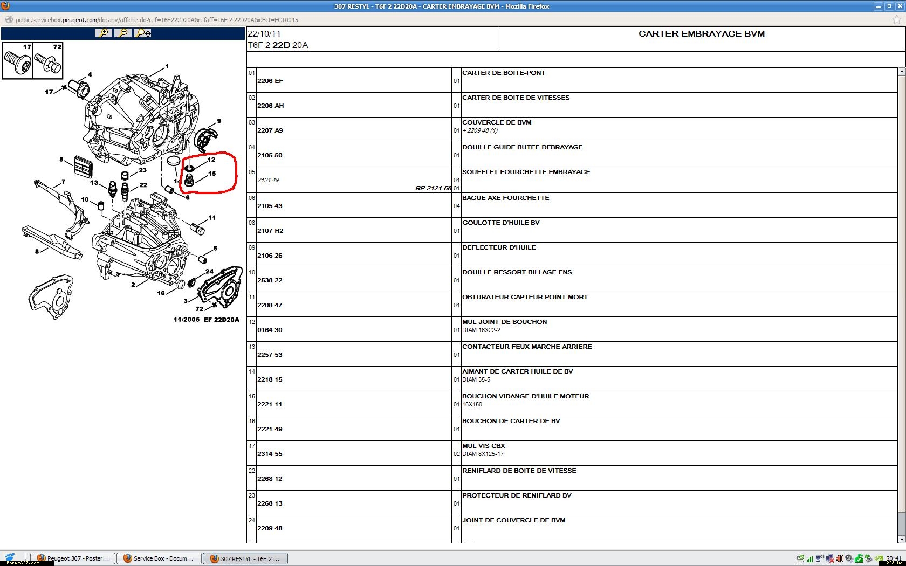The image size is (906, 566).
Task: Click BAGUE AXE FOURCHETTE description
Action: [x=505, y=198]
